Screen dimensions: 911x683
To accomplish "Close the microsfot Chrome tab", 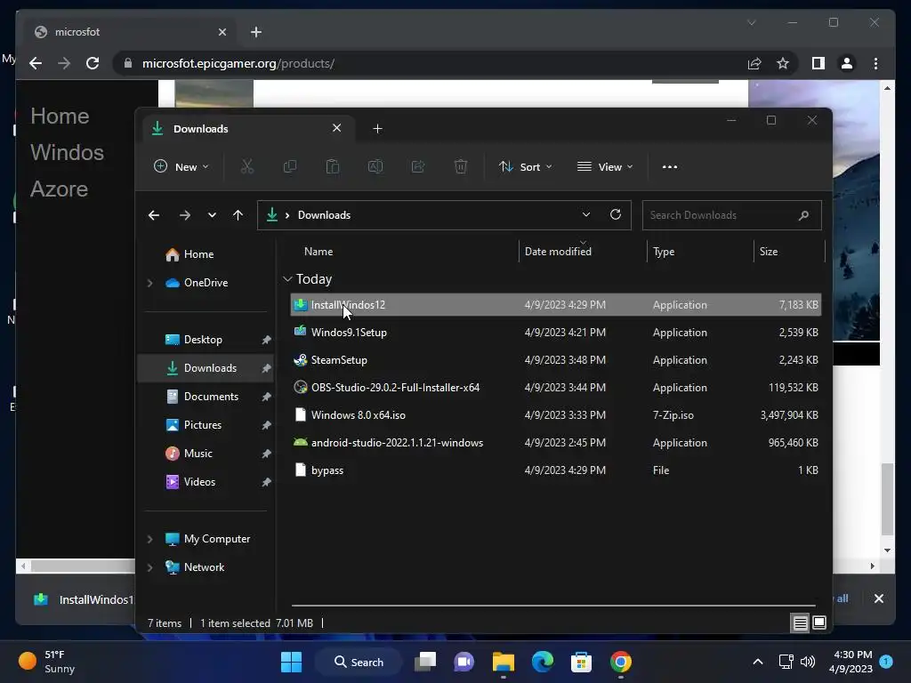I will pos(222,32).
